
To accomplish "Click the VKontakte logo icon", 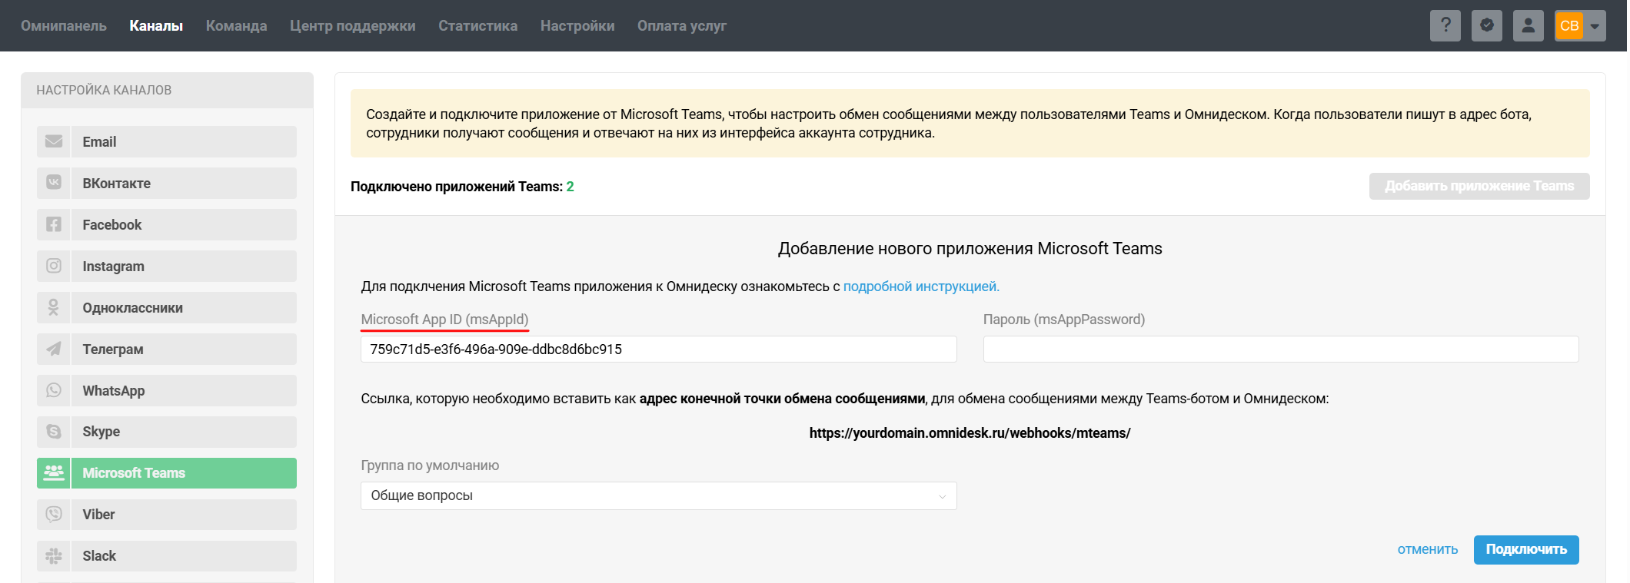I will coord(54,183).
